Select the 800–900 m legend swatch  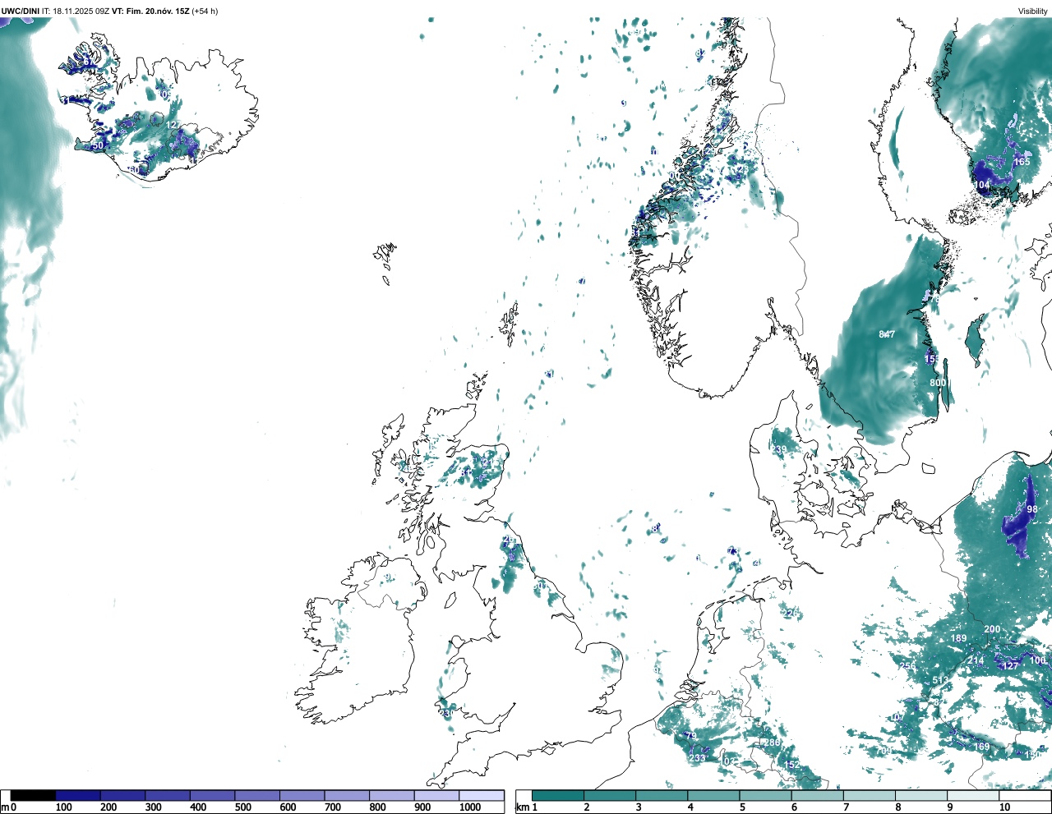click(392, 796)
